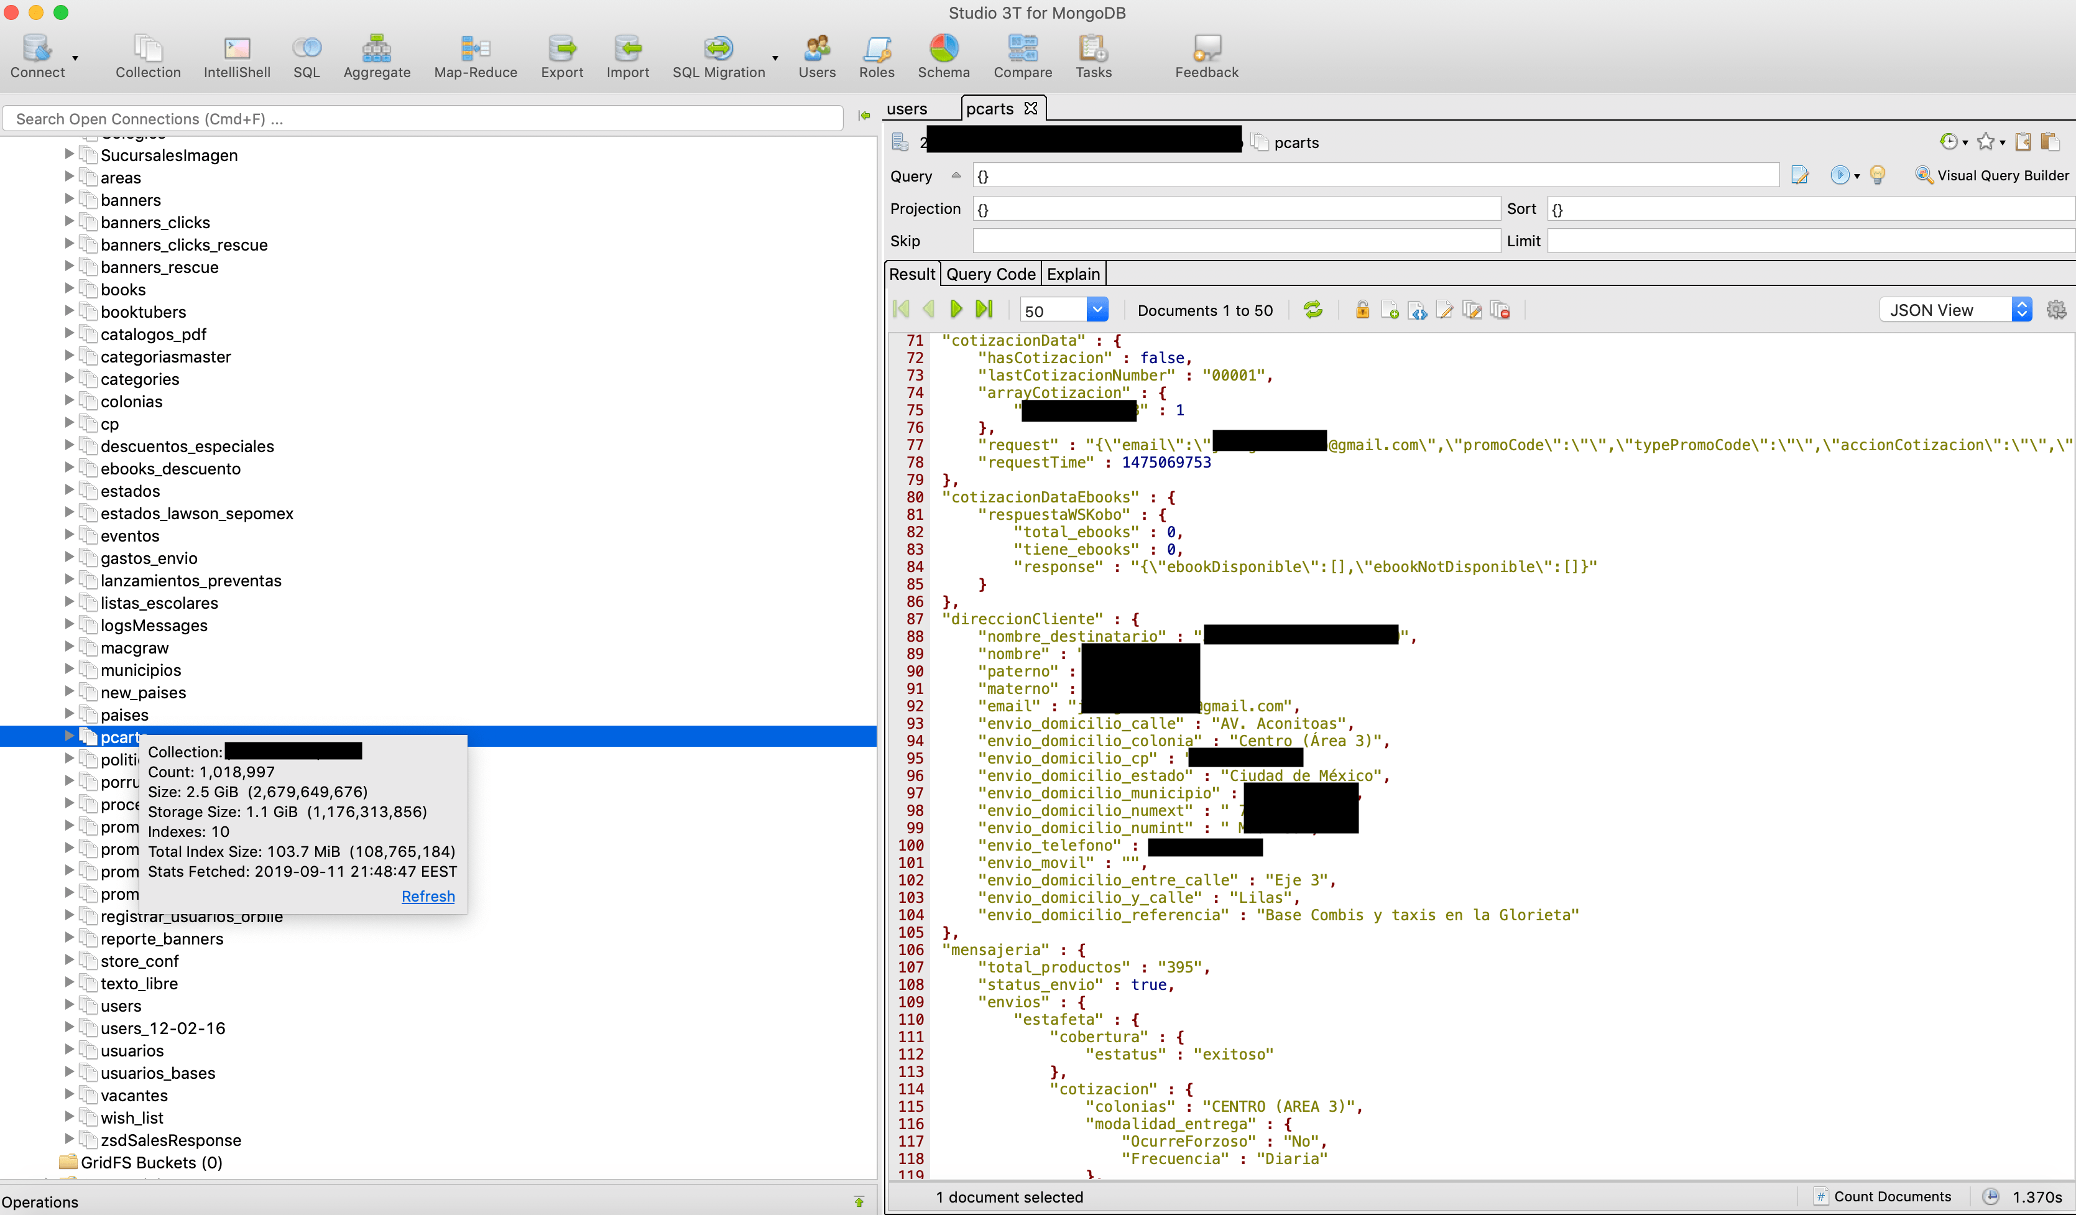Go to next page of documents

point(956,310)
